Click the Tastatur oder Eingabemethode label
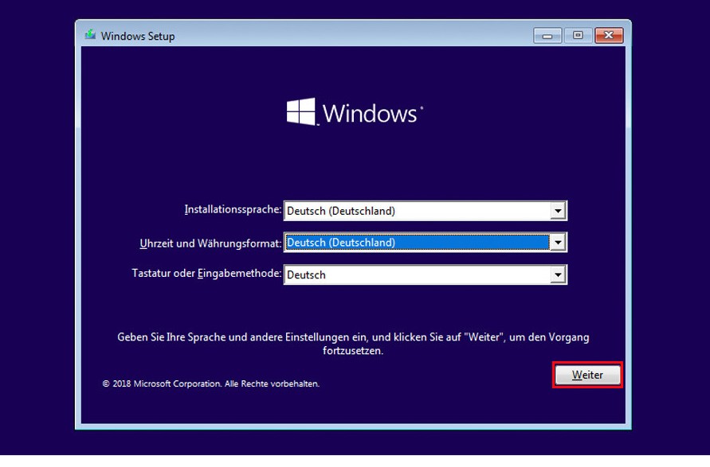This screenshot has width=710, height=467. (206, 273)
